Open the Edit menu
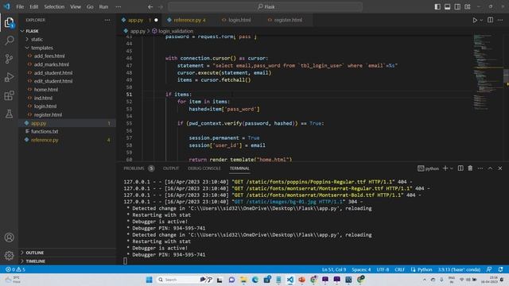This screenshot has height=286, width=509. pos(33,7)
